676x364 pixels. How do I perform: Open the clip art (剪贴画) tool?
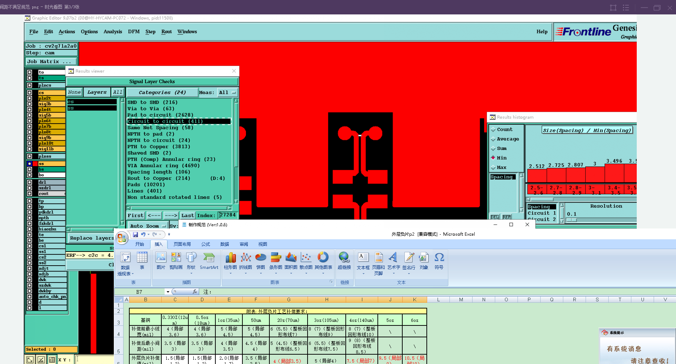click(x=176, y=261)
